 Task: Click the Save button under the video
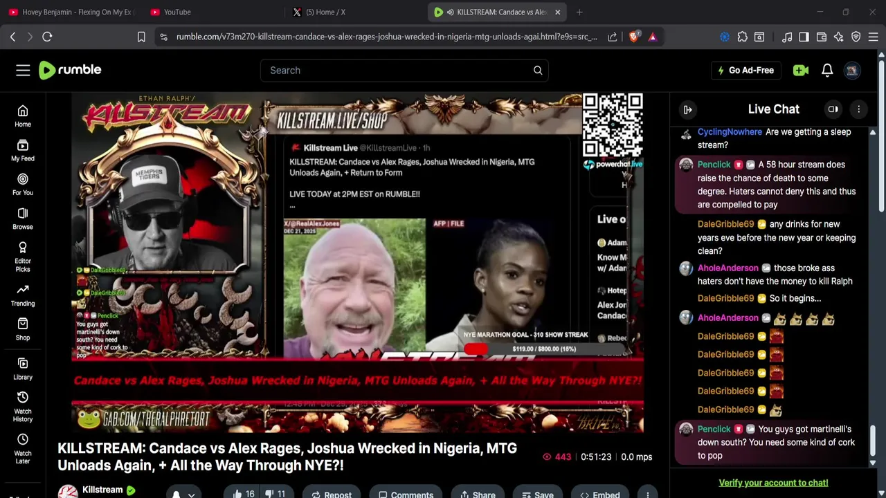(x=537, y=494)
